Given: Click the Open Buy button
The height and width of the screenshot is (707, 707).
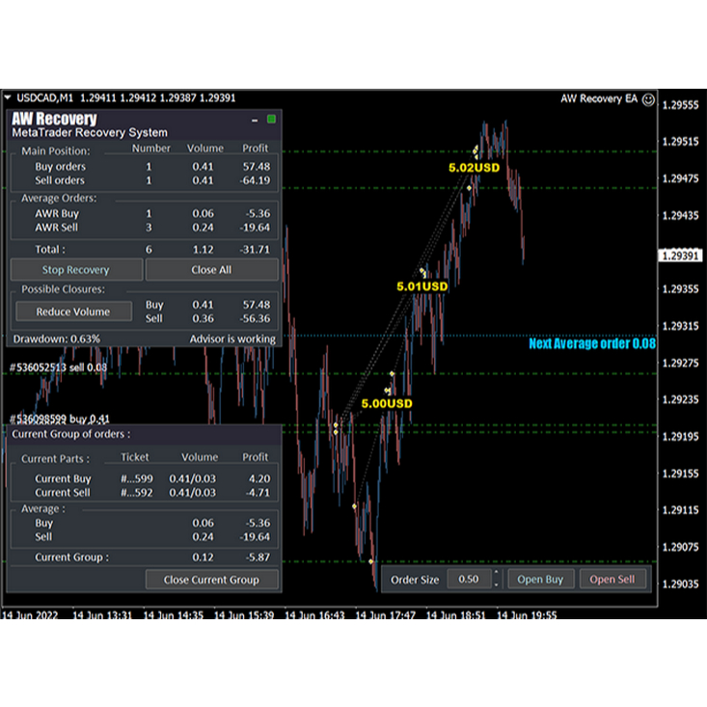Looking at the screenshot, I should tap(540, 580).
